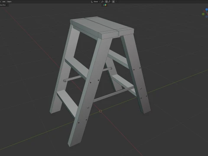The image size is (208, 156).
Task: Click the 3D cursor at the origin
Action: coord(101,111)
